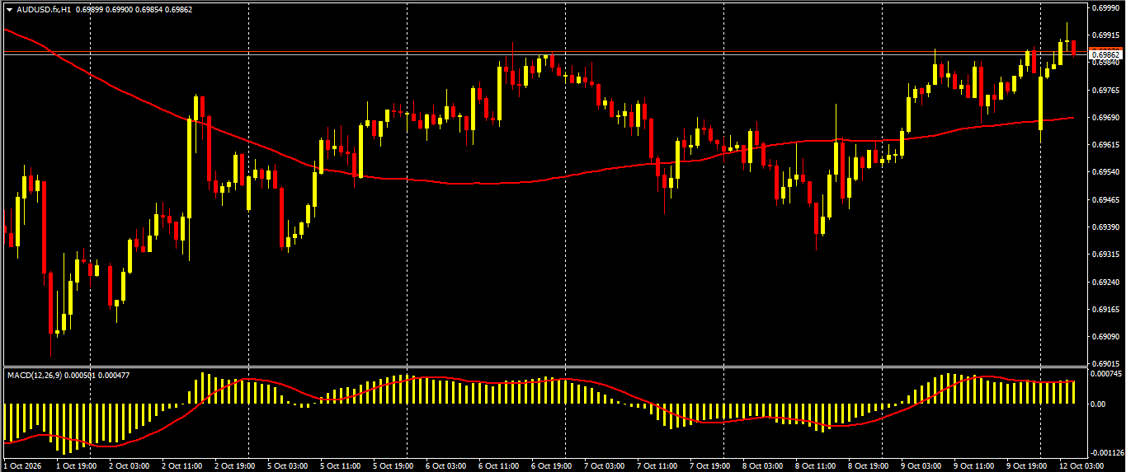Click the 9 Oct 19:00 time label
The height and width of the screenshot is (472, 1126).
coord(1026,465)
